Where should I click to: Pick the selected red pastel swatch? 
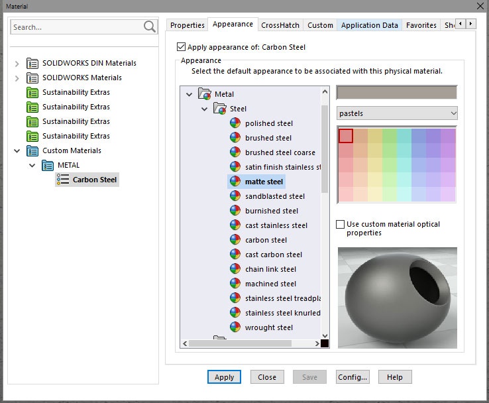click(x=345, y=136)
